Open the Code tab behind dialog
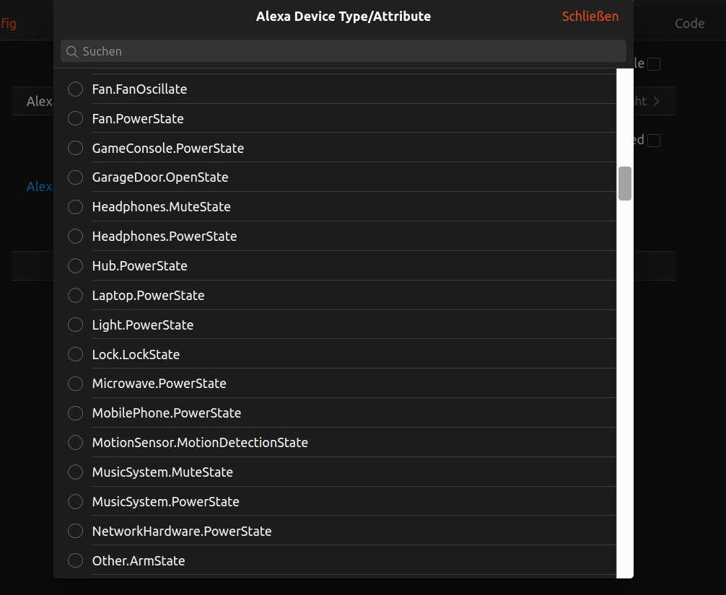Viewport: 726px width, 595px height. click(x=689, y=24)
